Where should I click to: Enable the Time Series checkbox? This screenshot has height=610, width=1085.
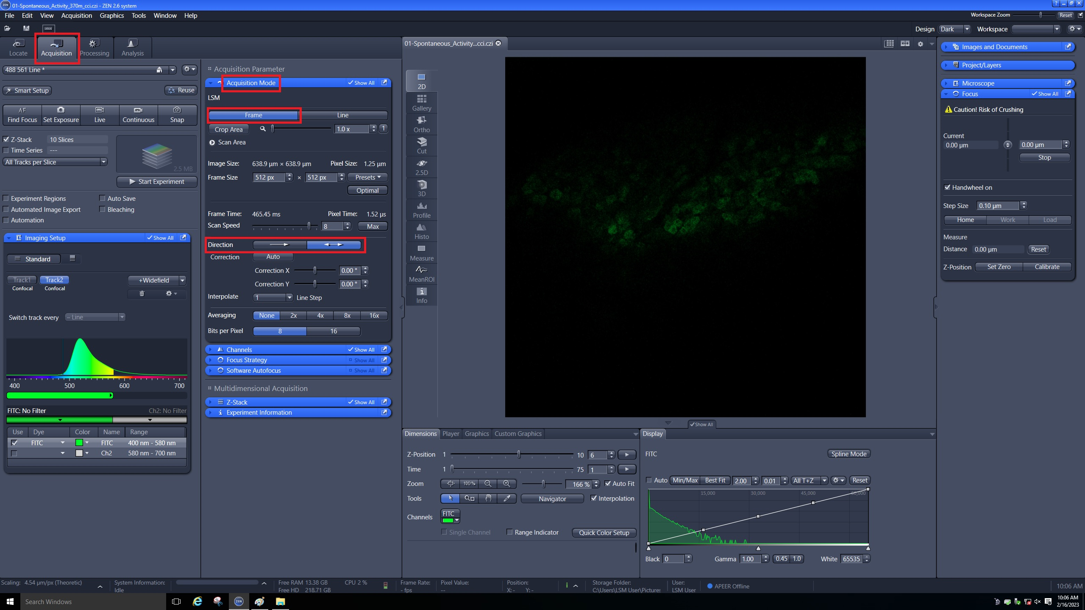pyautogui.click(x=6, y=150)
